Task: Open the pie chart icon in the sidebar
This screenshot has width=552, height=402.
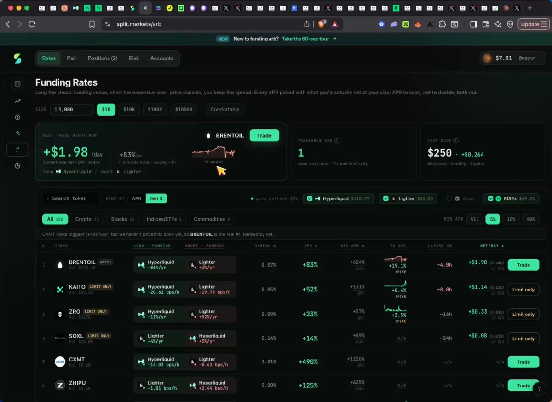Action: point(17,166)
